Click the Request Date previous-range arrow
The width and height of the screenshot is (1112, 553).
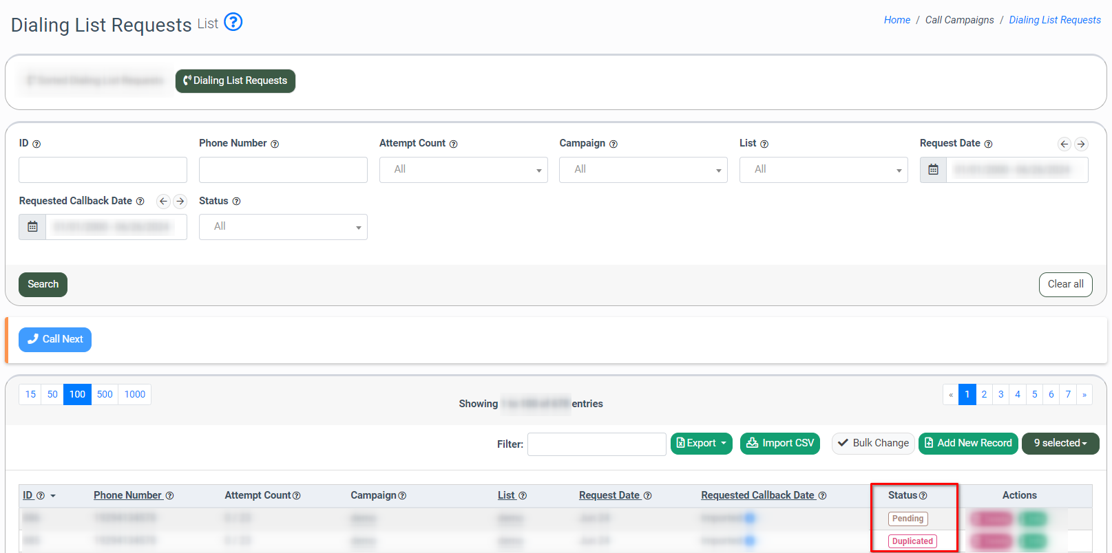coord(1064,144)
